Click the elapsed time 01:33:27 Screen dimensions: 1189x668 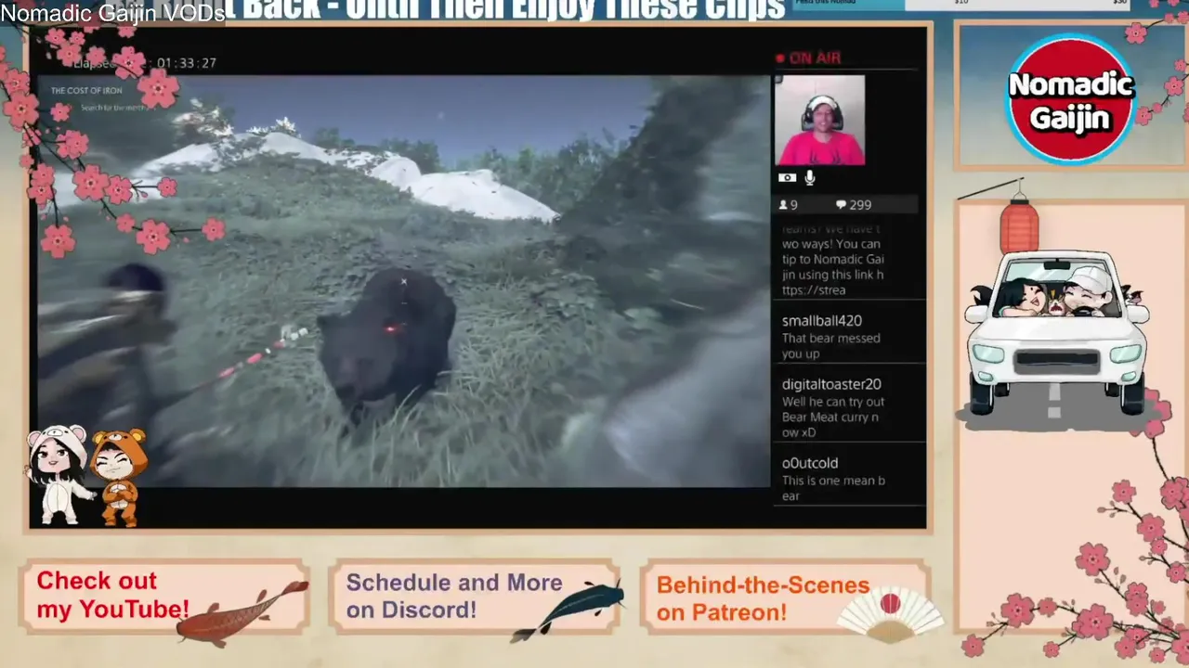pyautogui.click(x=187, y=63)
